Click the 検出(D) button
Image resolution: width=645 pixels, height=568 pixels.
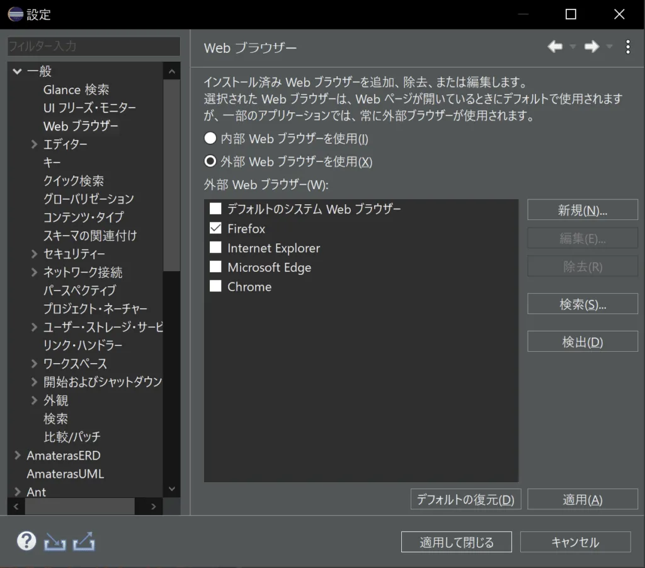(583, 341)
